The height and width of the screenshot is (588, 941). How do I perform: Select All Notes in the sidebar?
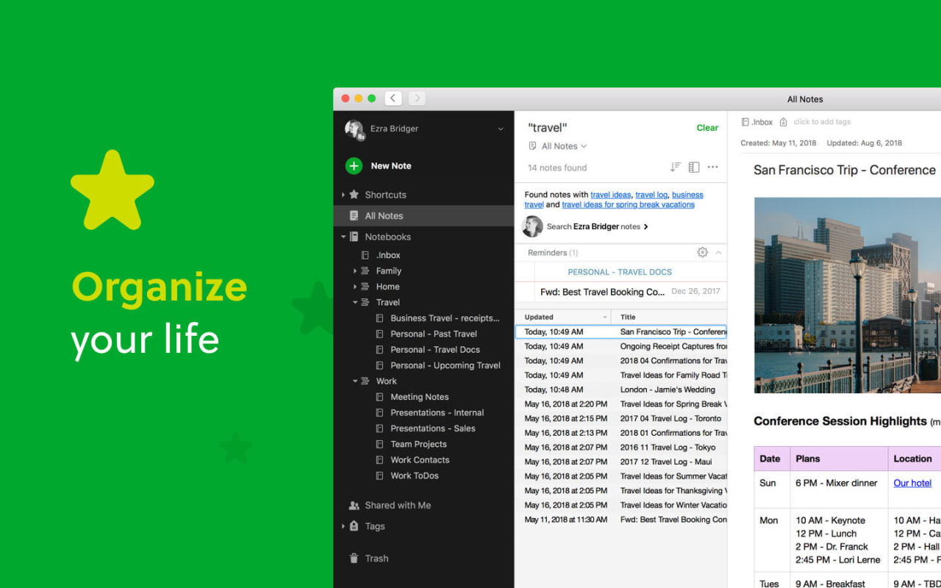384,216
